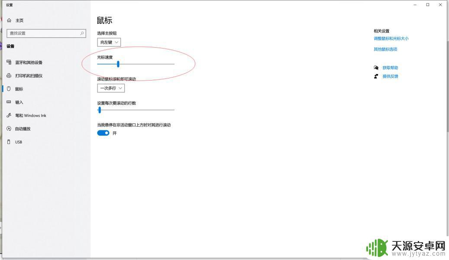
Task: Click the 相关设置 heading text
Action: point(381,31)
